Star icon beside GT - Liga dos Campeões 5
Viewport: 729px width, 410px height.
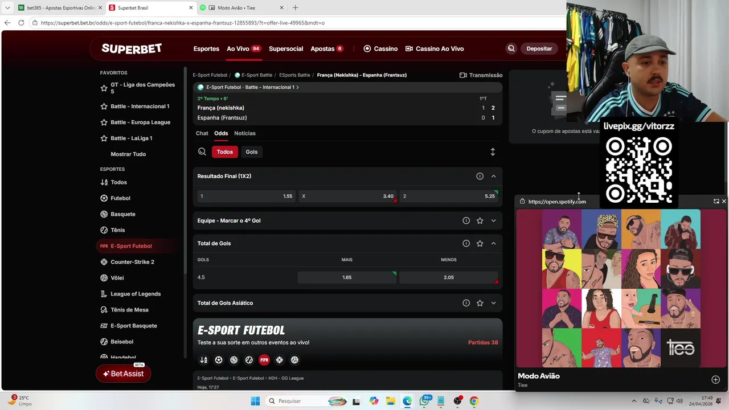pos(104,88)
